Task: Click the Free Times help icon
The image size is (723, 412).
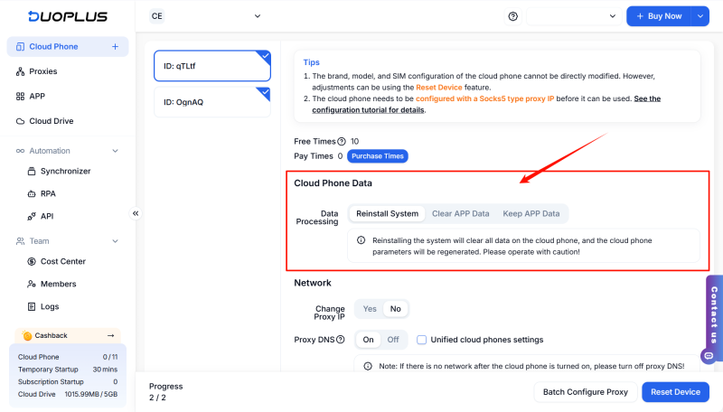Action: 342,142
